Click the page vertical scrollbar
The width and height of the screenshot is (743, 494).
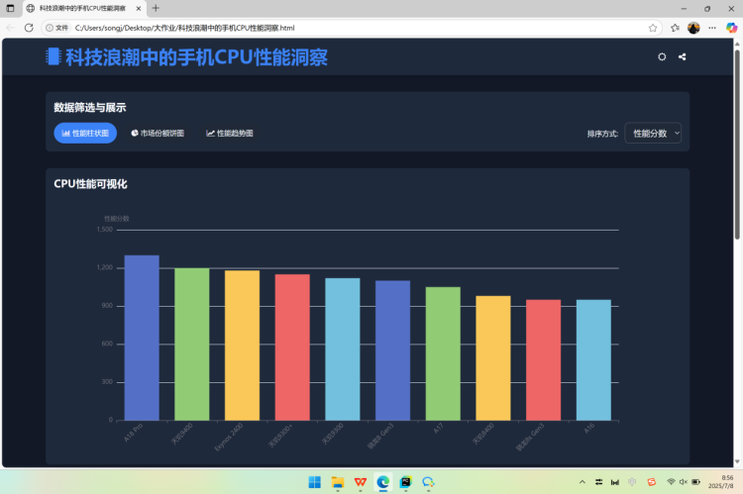(737, 144)
